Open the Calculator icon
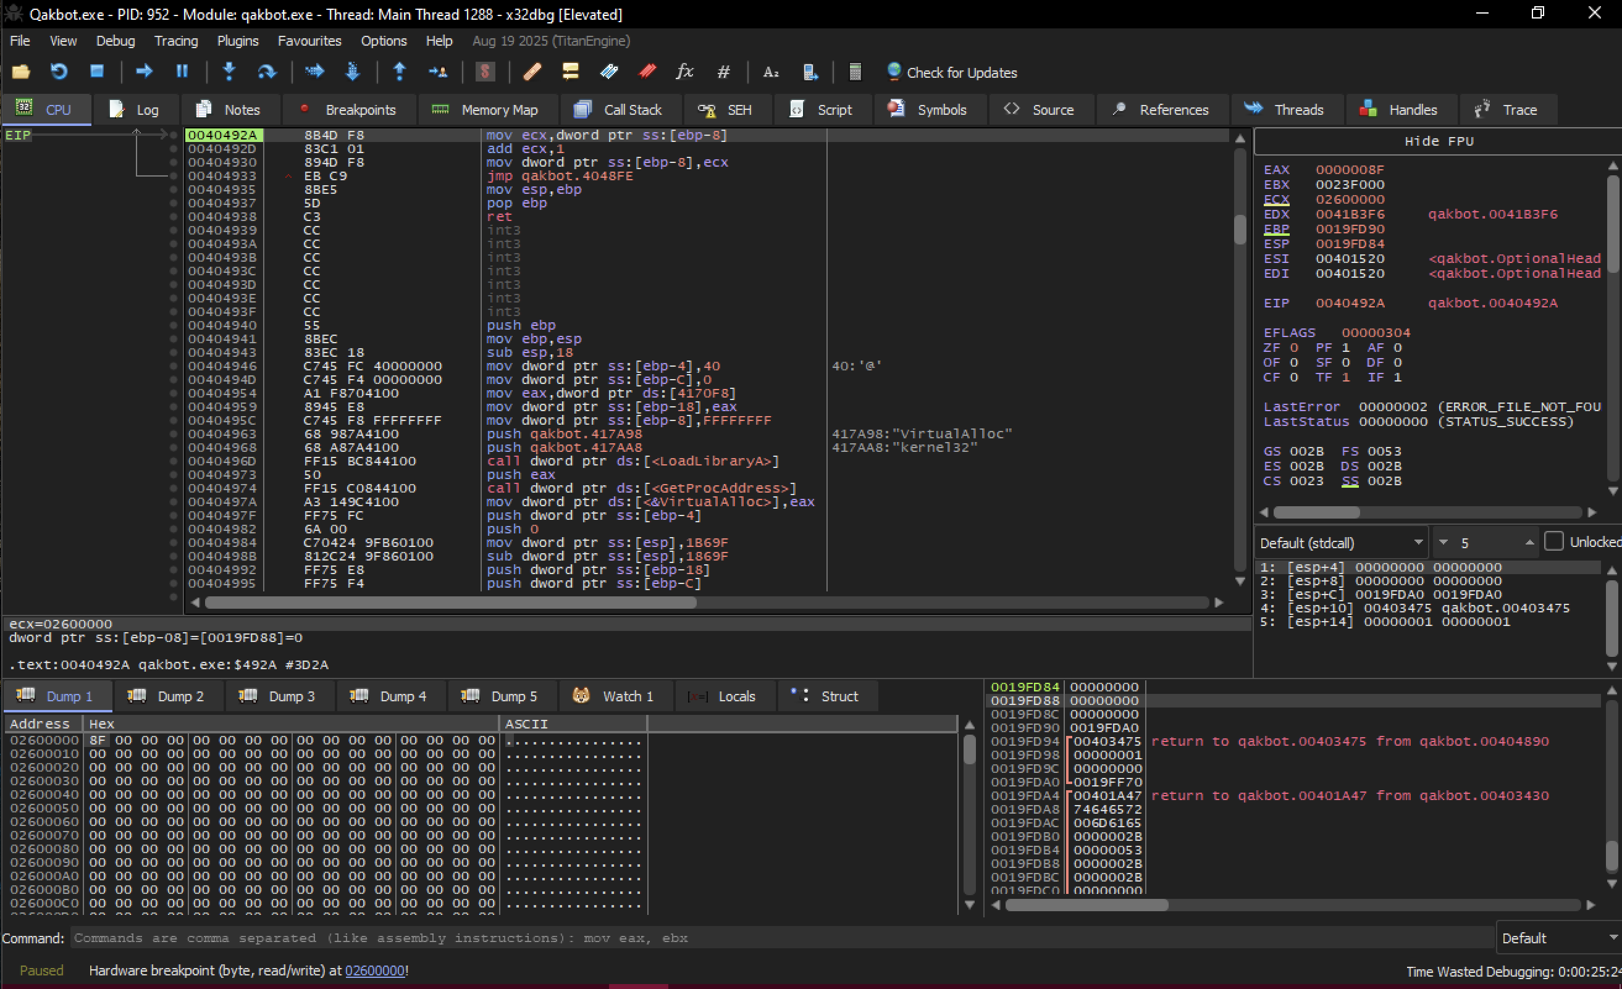 pyautogui.click(x=855, y=72)
